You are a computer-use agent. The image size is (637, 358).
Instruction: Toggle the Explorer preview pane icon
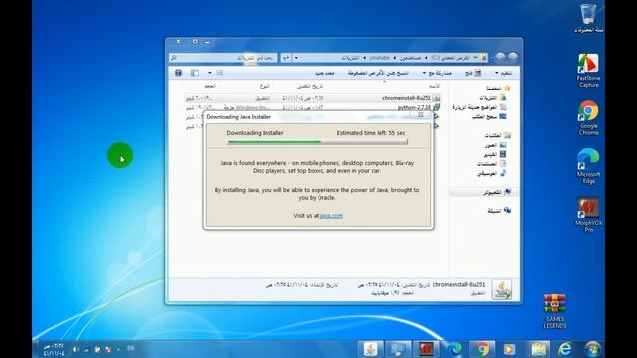[x=195, y=73]
